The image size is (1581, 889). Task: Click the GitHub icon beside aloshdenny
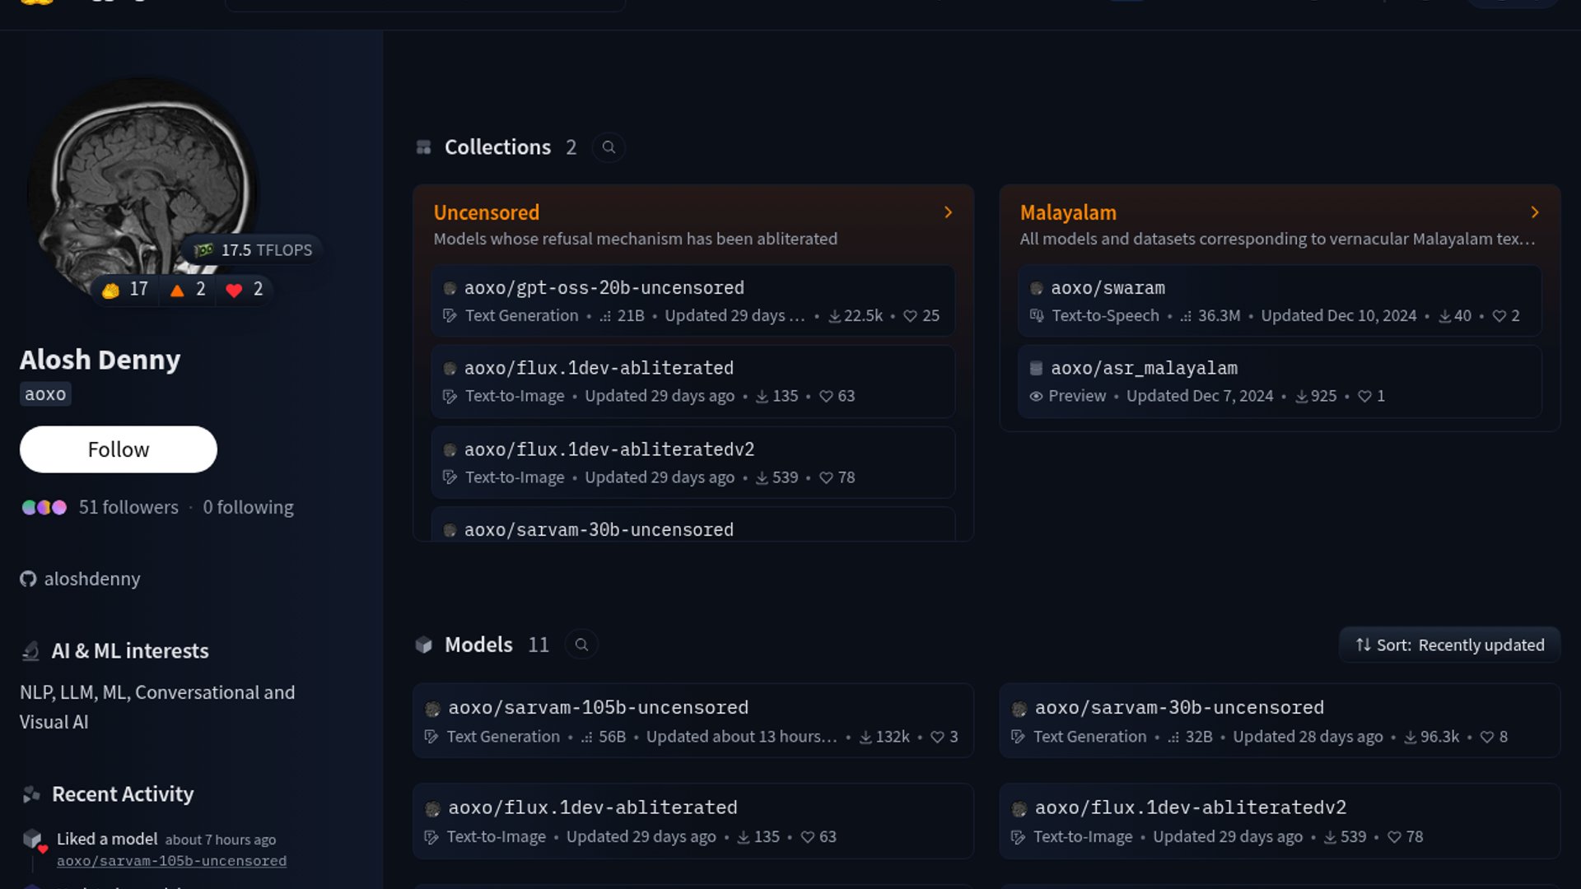pos(28,579)
